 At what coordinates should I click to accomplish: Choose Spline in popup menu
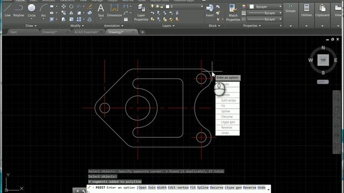click(227, 111)
